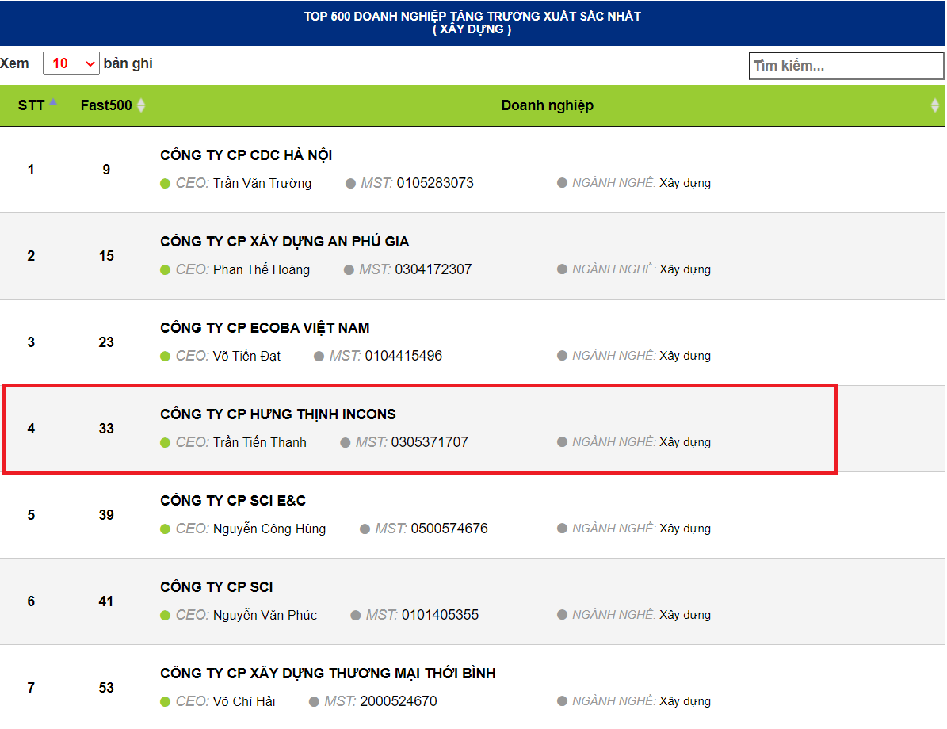The width and height of the screenshot is (947, 729).
Task: Click the gray dot beside MST 0101405355
Action: pos(356,616)
